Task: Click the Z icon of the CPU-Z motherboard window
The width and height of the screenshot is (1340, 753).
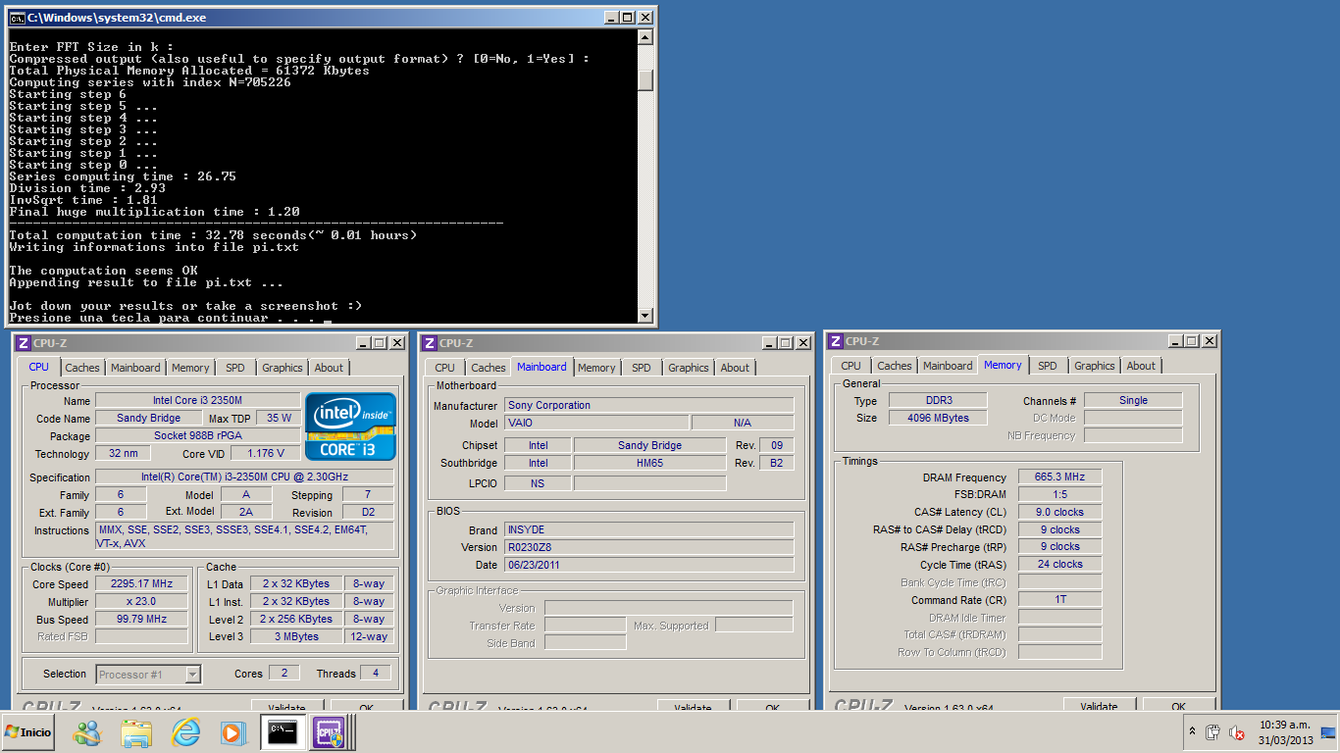Action: coord(429,342)
